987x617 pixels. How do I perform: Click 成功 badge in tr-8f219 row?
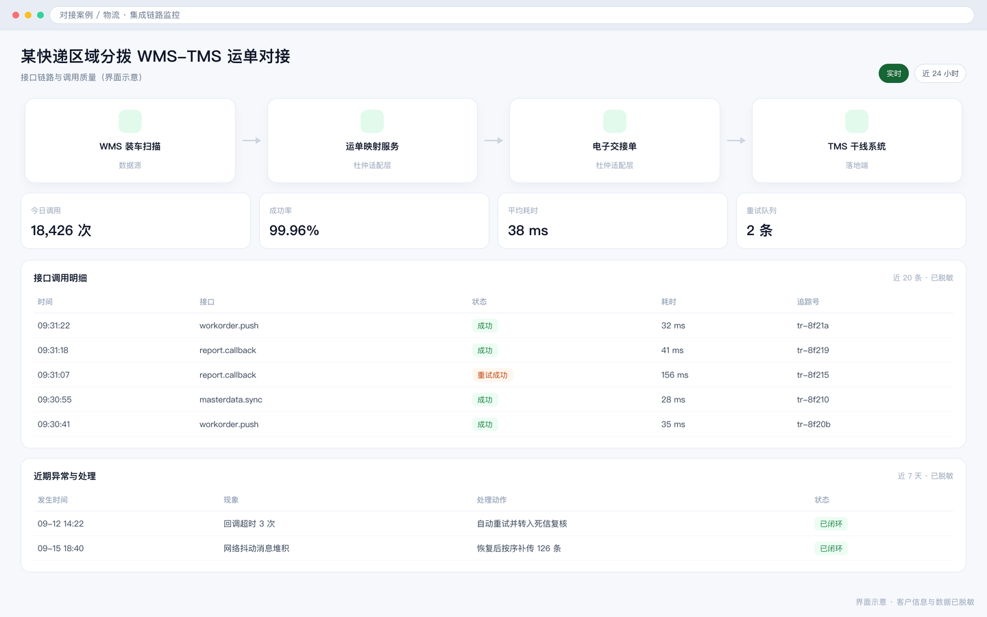(485, 350)
